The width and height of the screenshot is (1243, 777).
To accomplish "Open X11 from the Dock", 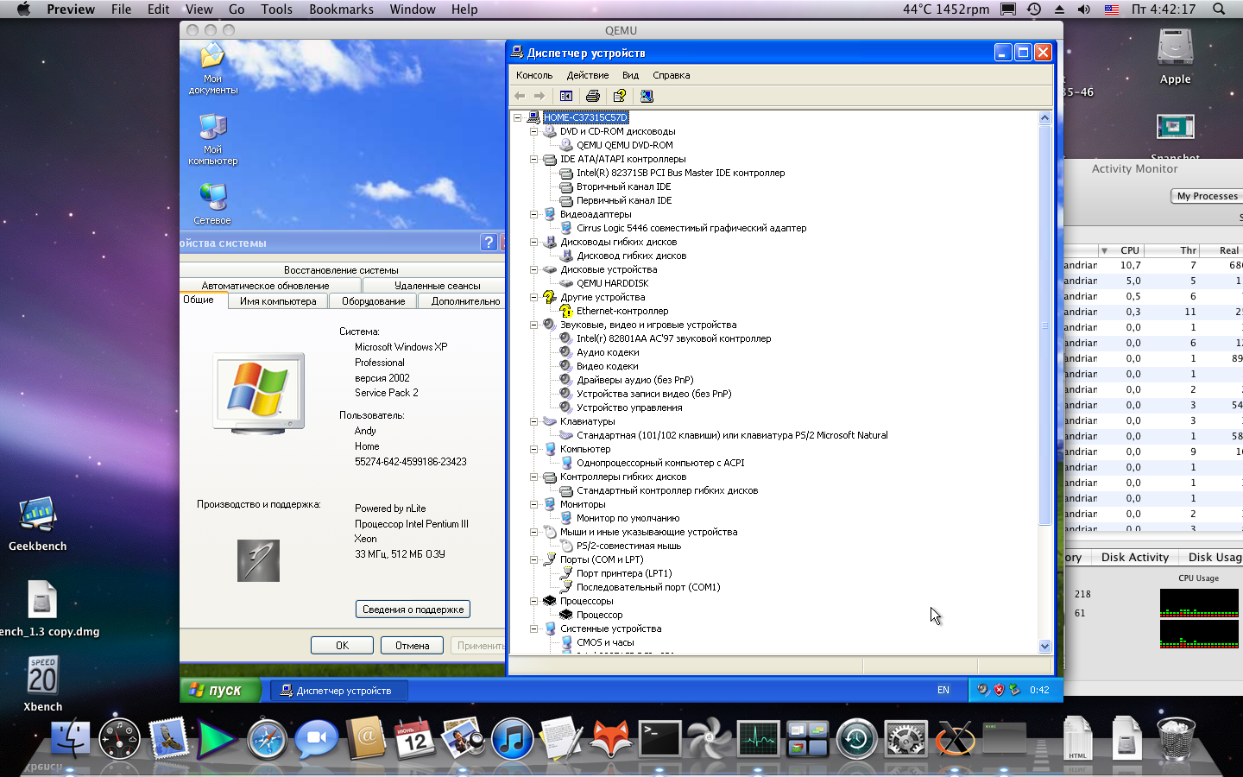I will [956, 740].
